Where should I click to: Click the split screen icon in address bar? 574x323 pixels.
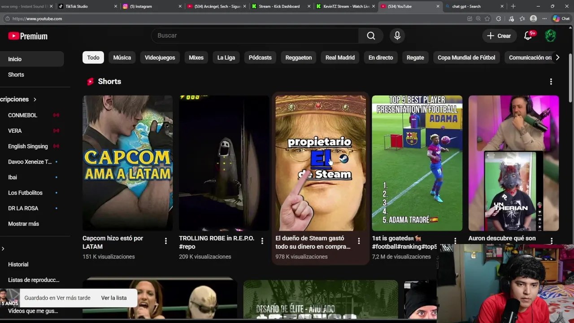click(470, 19)
